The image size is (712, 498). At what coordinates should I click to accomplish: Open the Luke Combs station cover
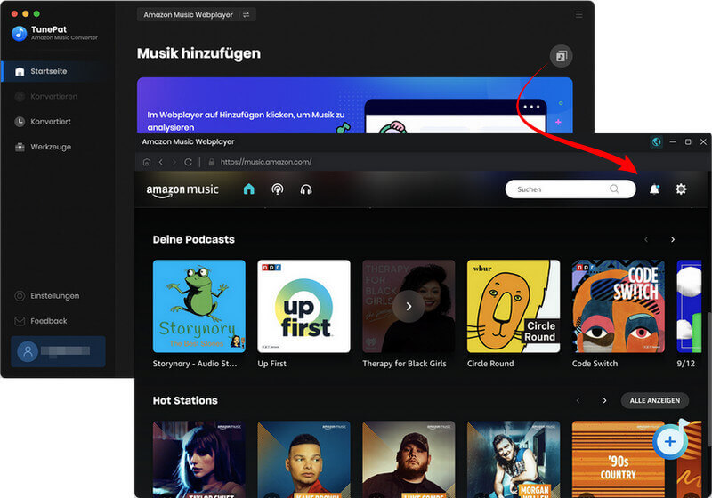409,459
